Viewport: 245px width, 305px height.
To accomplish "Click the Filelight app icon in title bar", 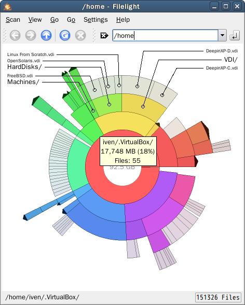I will point(7,6).
